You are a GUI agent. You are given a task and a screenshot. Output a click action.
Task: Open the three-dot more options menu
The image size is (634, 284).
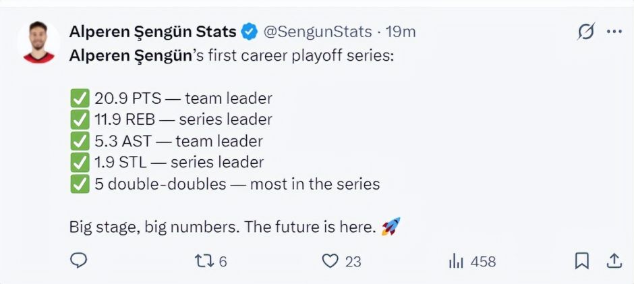pos(614,32)
